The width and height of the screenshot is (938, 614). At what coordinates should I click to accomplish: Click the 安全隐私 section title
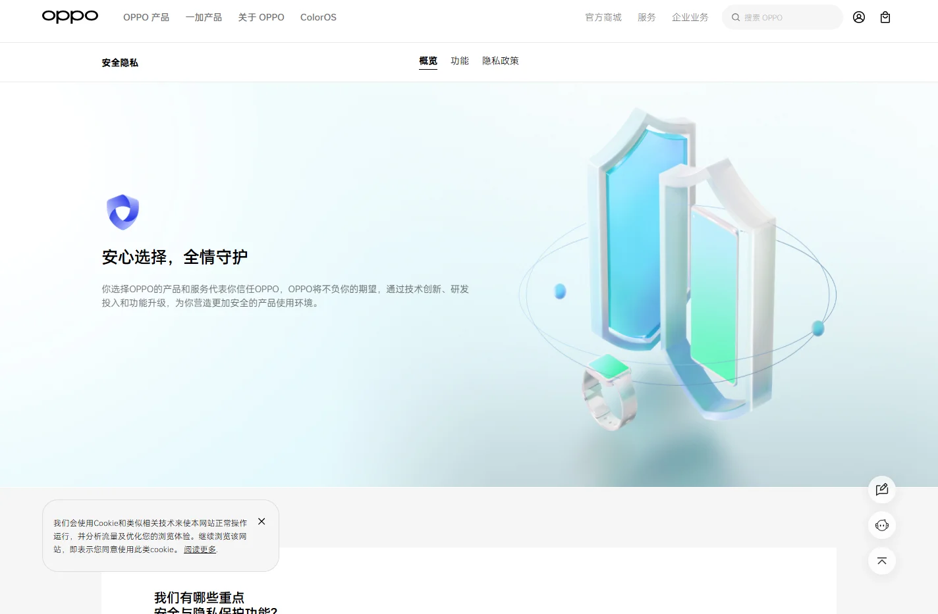point(120,63)
